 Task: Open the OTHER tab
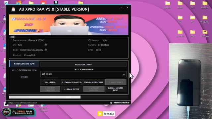24,77
